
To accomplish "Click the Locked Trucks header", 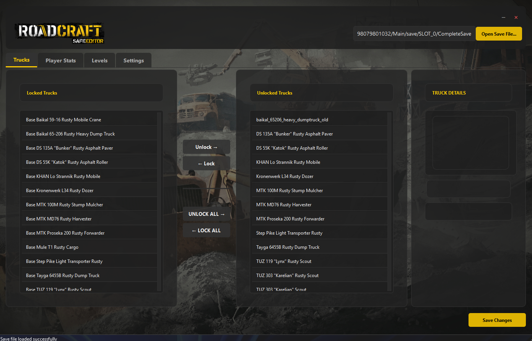I will tap(91, 93).
